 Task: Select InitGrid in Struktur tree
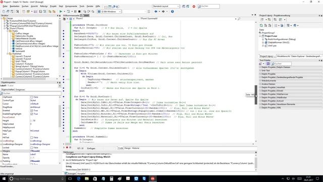click(19, 49)
